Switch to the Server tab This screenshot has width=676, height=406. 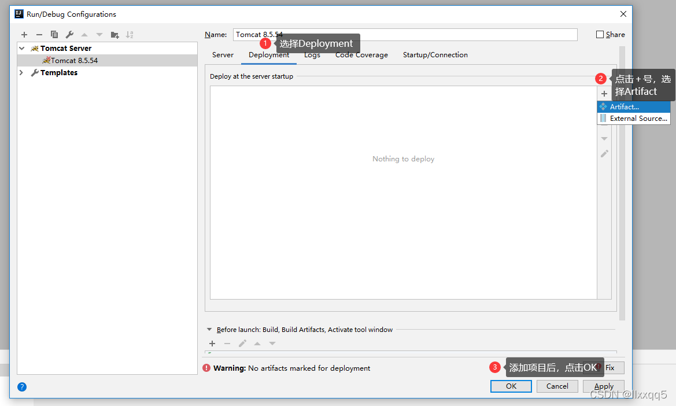223,55
